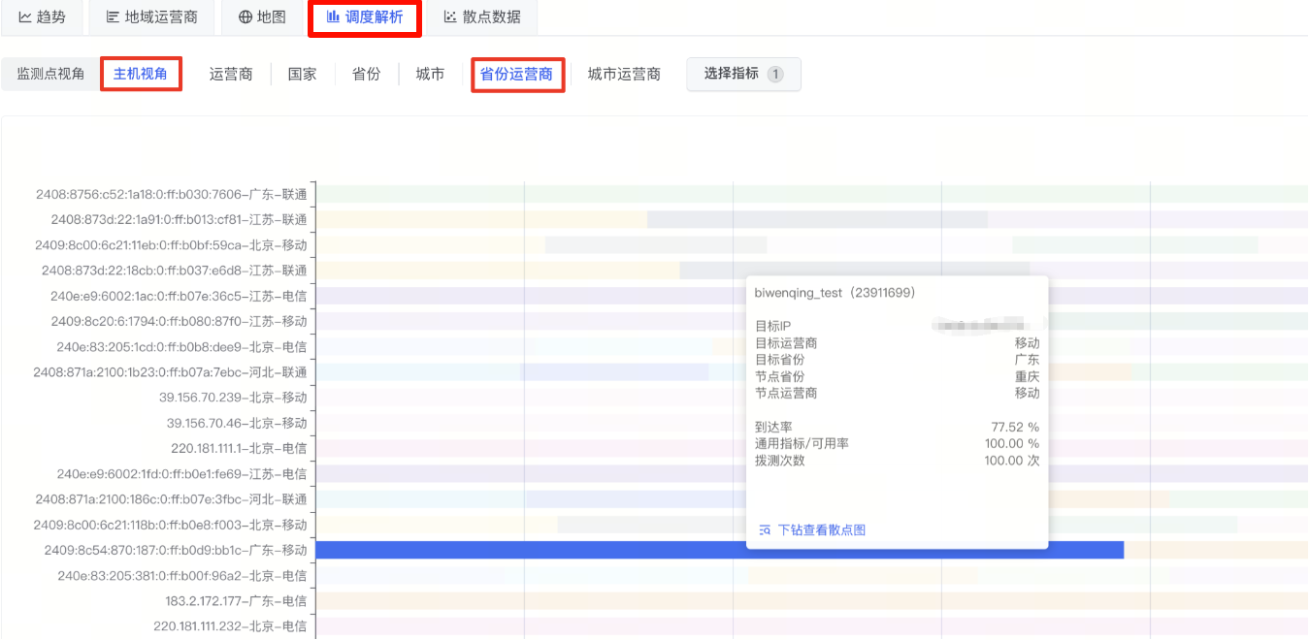Screen dimensions: 1310x640
Task: Open the 地图 tab
Action: (x=262, y=16)
